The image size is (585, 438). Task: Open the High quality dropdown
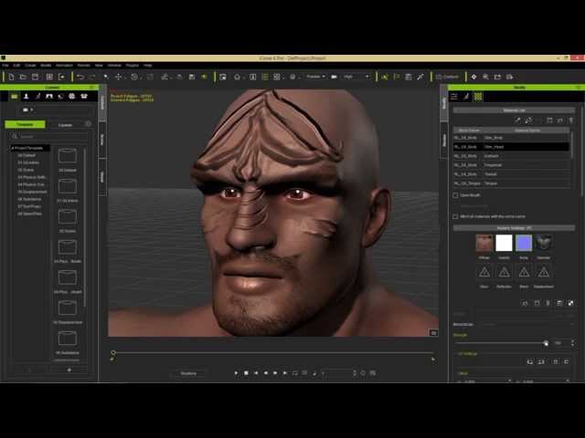[x=356, y=77]
